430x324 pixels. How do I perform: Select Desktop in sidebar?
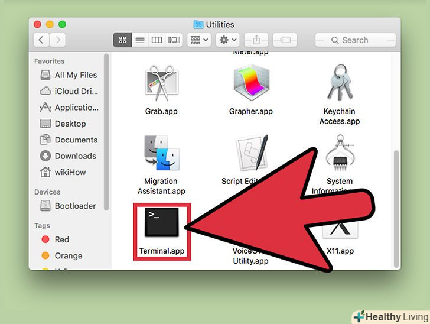(63, 124)
